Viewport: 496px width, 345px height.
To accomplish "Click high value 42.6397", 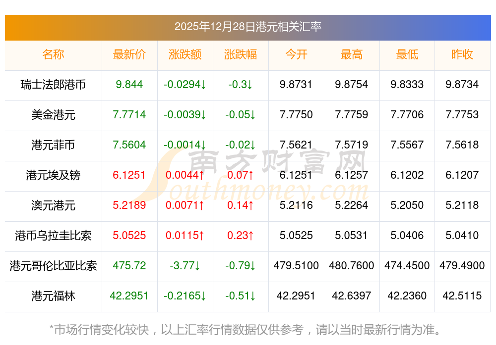I will 352,296.
